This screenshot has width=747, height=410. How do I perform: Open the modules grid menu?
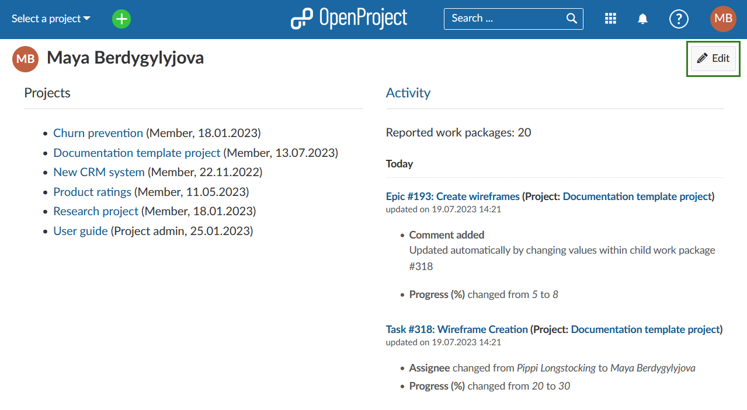tap(610, 19)
